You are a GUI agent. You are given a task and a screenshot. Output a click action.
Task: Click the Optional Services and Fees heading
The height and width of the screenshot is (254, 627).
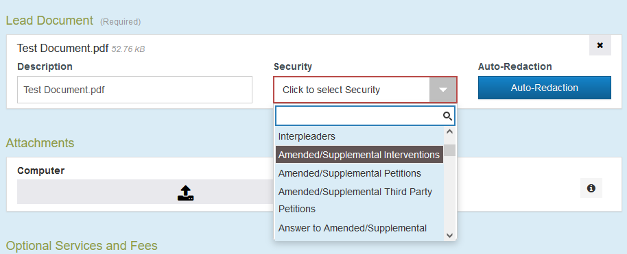tap(82, 246)
